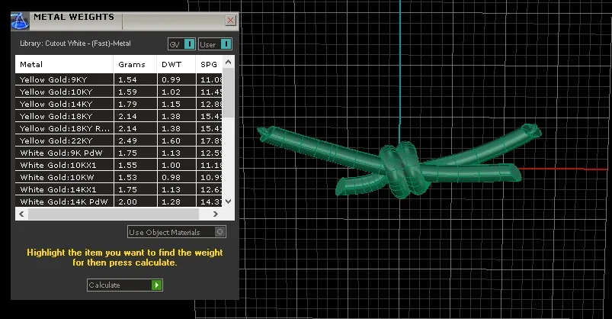Viewport: 612px width, 319px height.
Task: Click the horizontal scrollbar track under table
Action: click(114, 214)
